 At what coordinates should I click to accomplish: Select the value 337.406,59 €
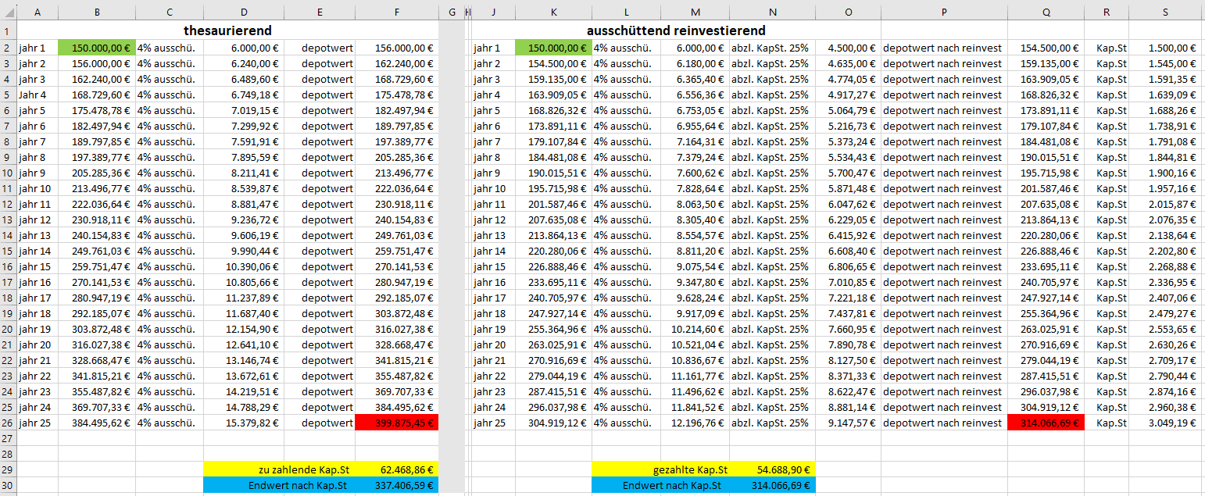point(397,485)
